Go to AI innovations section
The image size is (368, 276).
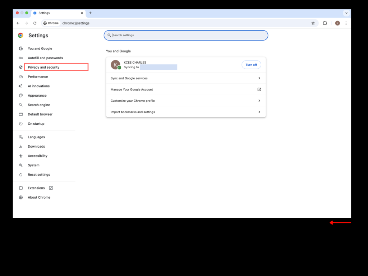click(x=38, y=86)
